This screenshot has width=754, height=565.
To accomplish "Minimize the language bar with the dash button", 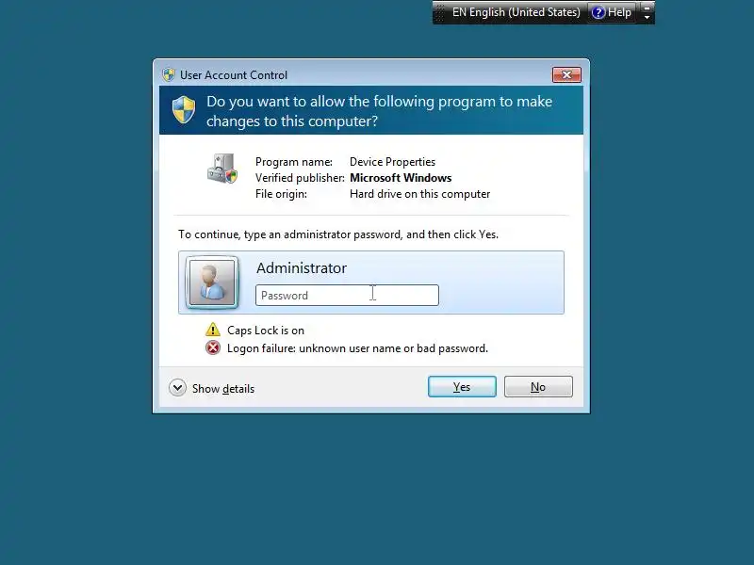I will 647,8.
